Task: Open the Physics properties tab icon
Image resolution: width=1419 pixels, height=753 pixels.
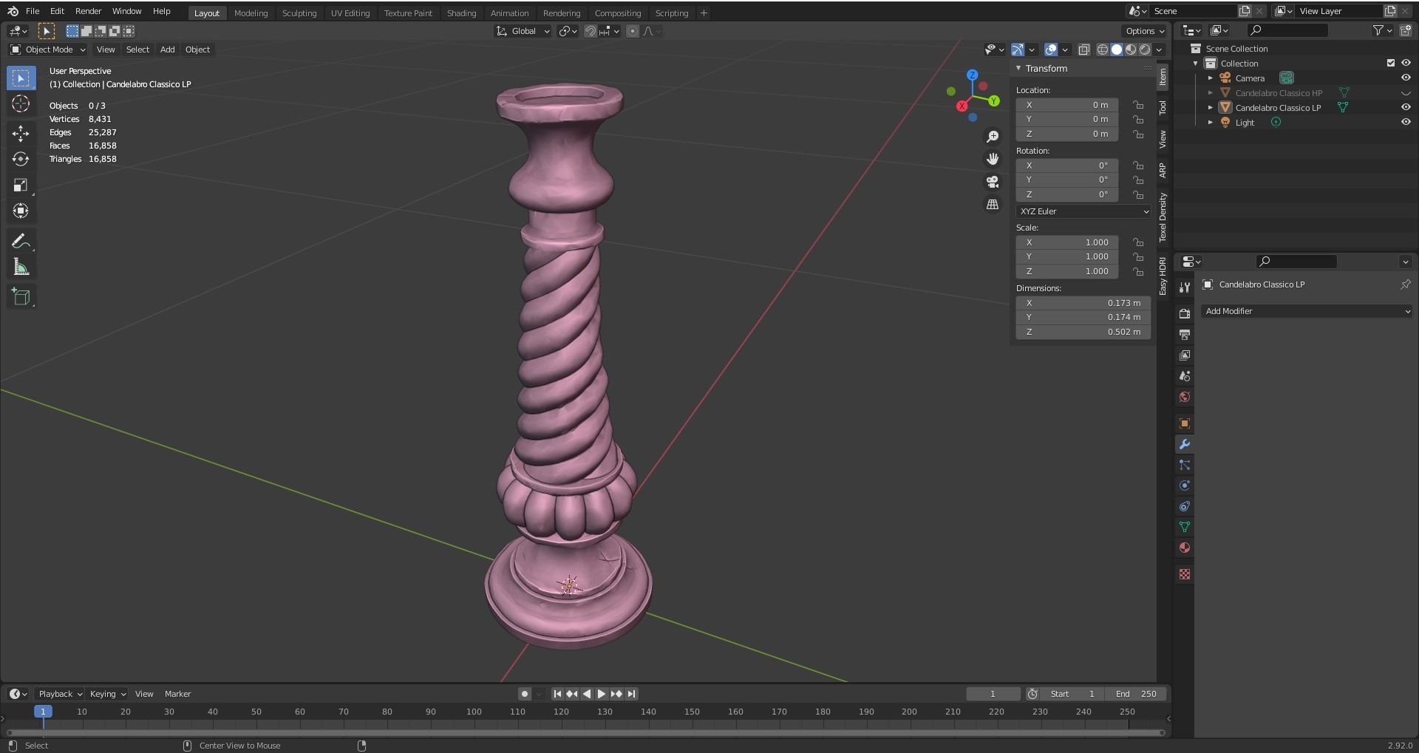Action: [x=1185, y=485]
